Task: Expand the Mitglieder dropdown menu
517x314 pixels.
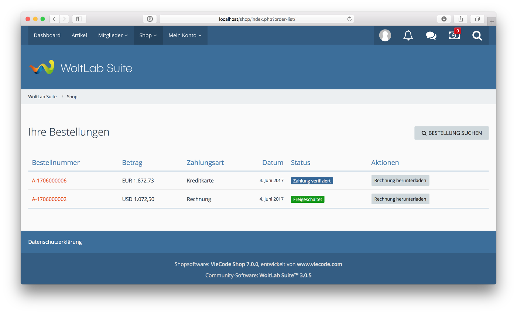Action: 113,35
